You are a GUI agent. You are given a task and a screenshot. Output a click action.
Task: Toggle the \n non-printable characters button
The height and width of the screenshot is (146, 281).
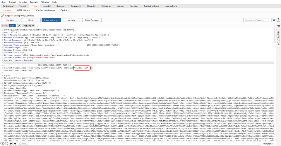point(19,26)
